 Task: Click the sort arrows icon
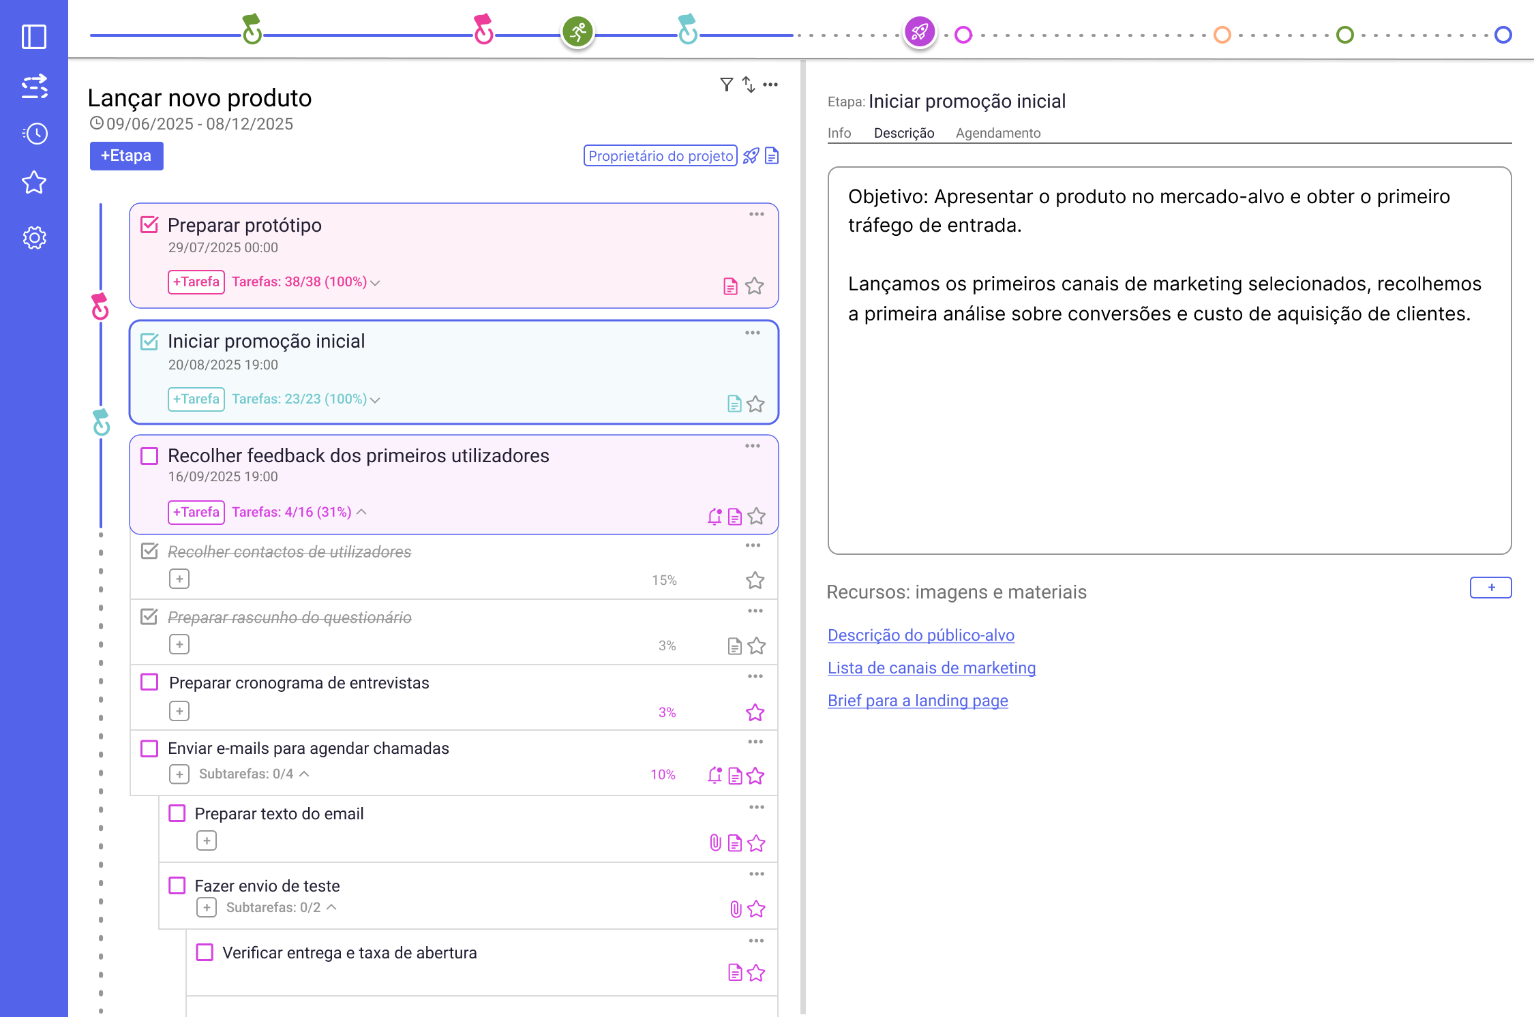(x=749, y=85)
